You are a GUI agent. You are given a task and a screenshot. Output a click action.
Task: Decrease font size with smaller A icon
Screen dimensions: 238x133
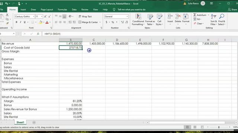(49, 16)
